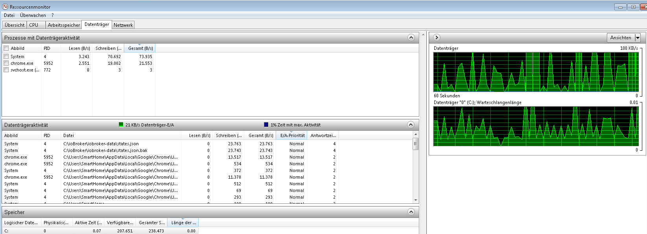Select the svchost.exe process row
The height and width of the screenshot is (234, 647).
click(x=79, y=70)
